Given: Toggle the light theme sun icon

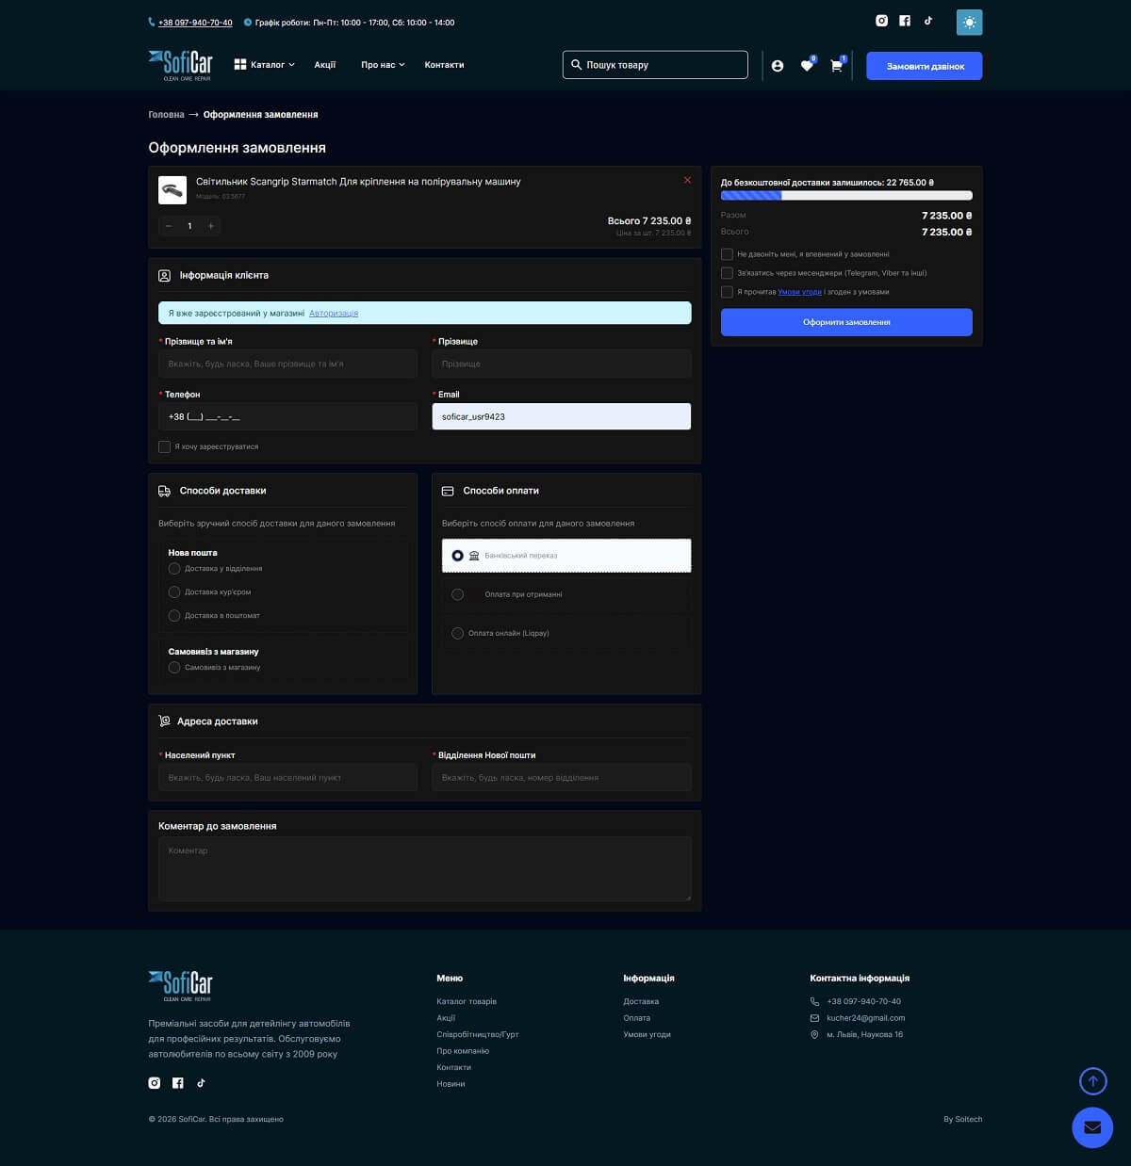Looking at the screenshot, I should pyautogui.click(x=969, y=23).
